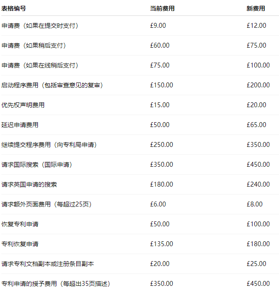The height and width of the screenshot is (296, 279).
Task: Select the £15.00 current fee value
Action: coord(160,105)
